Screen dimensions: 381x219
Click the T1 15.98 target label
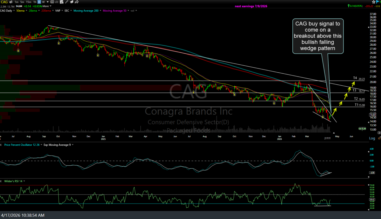pyautogui.click(x=360, y=105)
